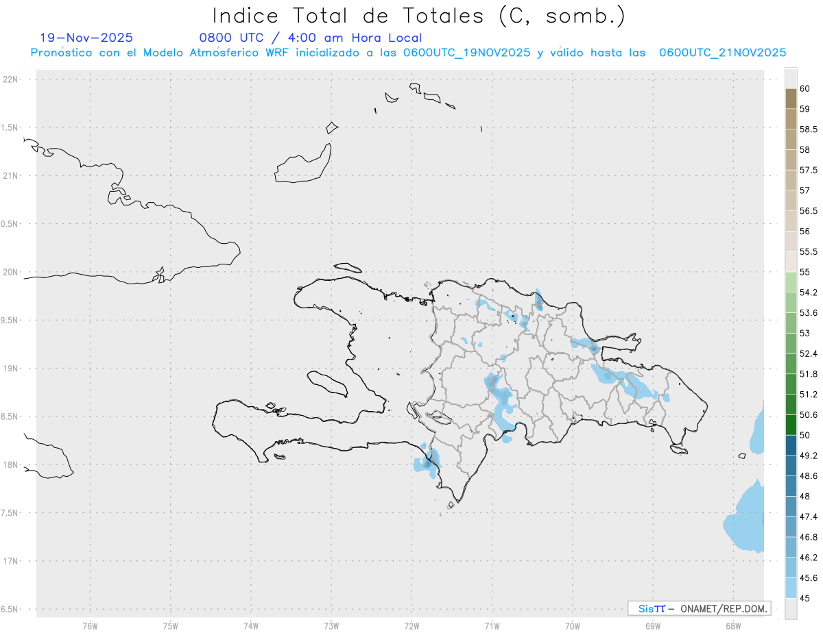The height and width of the screenshot is (635, 823).
Task: Click the longitude label '69W'
Action: tap(652, 625)
